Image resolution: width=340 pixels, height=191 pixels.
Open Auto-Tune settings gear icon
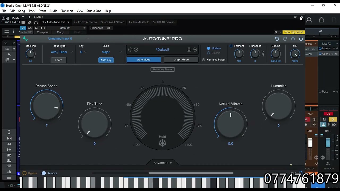click(293, 39)
